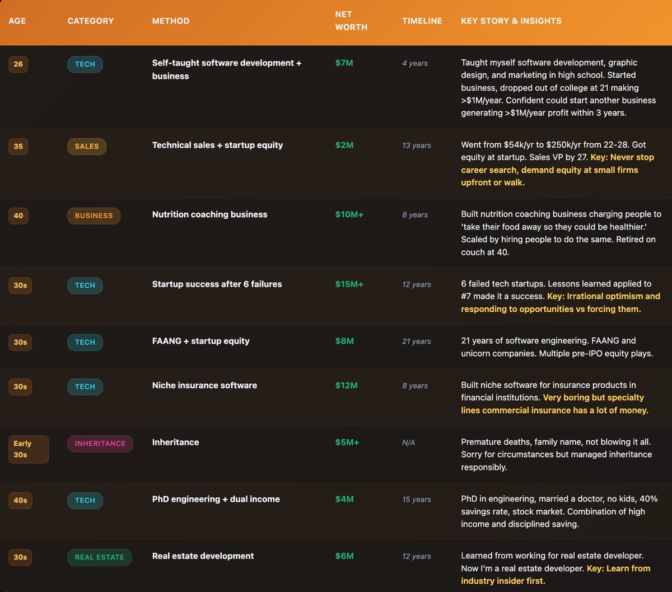672x592 pixels.
Task: Click the TIMELINE column header
Action: [x=422, y=21]
